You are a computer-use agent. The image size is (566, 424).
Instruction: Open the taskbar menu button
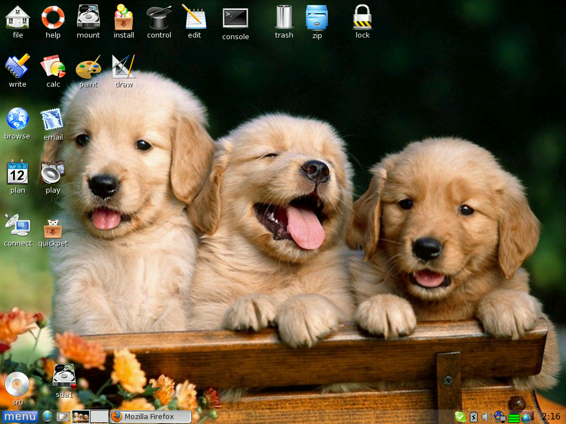(20, 417)
